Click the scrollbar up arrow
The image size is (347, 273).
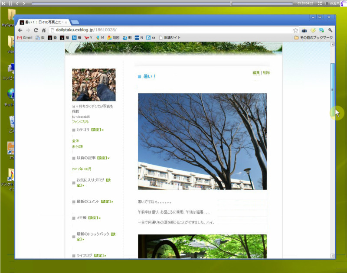point(332,44)
